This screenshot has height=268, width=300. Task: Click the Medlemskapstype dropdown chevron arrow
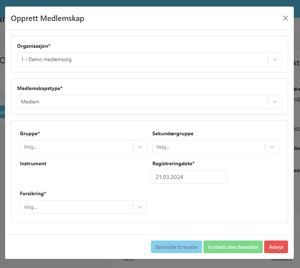(275, 102)
